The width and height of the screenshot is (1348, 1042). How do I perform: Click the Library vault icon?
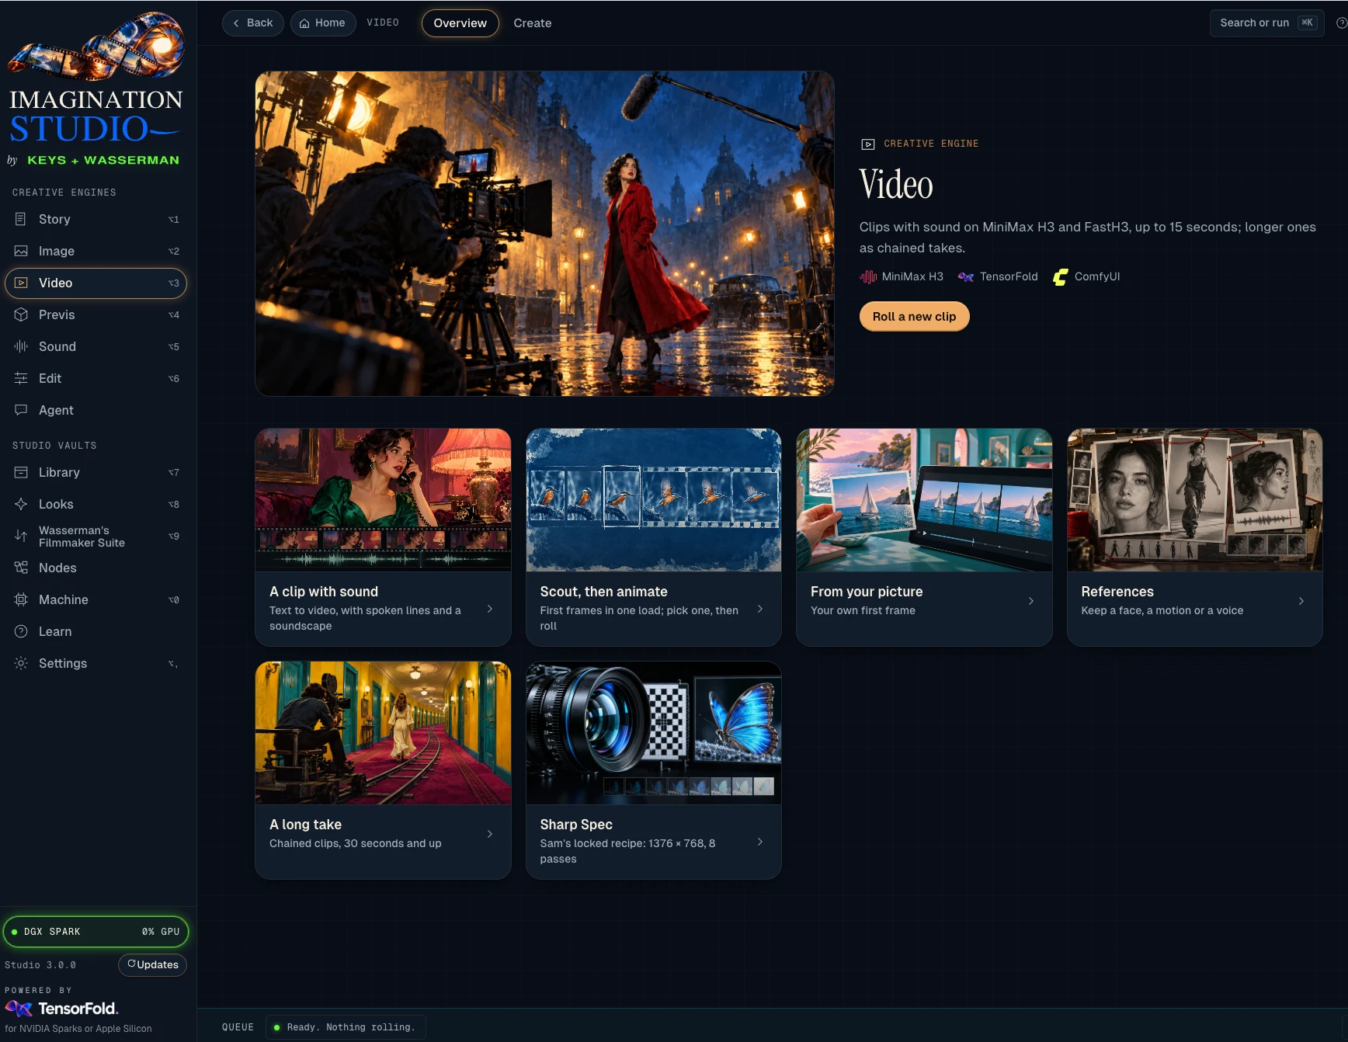click(x=21, y=472)
